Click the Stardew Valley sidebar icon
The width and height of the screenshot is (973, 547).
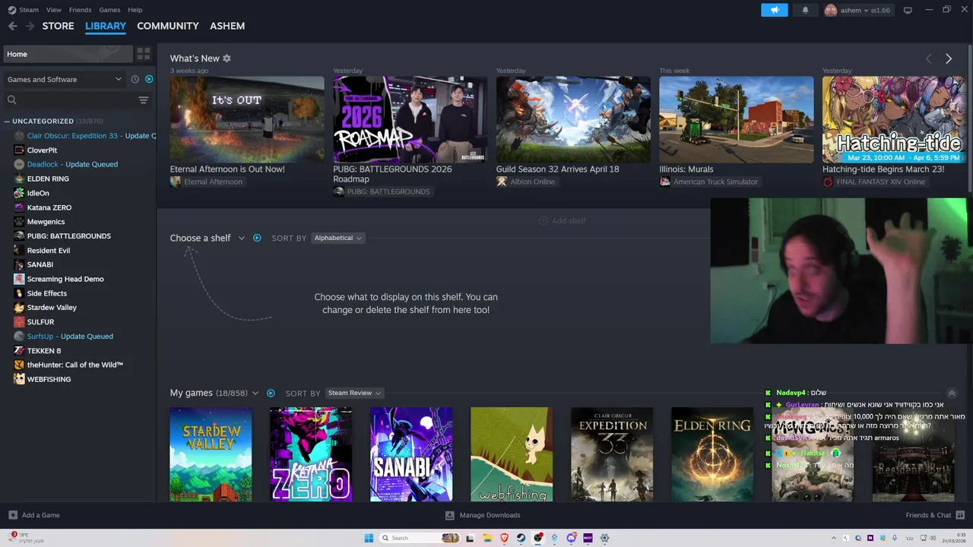19,308
